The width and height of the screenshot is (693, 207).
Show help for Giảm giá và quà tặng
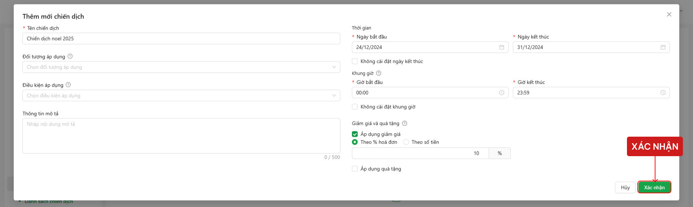point(405,123)
